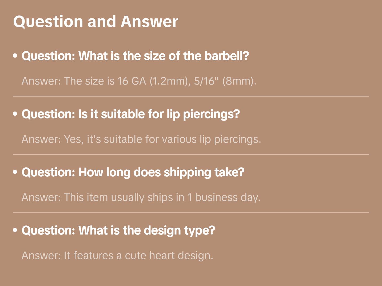Screen dimensions: 382x286
Task: Click the divider line below the lip piercings answer
Action: pos(191,154)
